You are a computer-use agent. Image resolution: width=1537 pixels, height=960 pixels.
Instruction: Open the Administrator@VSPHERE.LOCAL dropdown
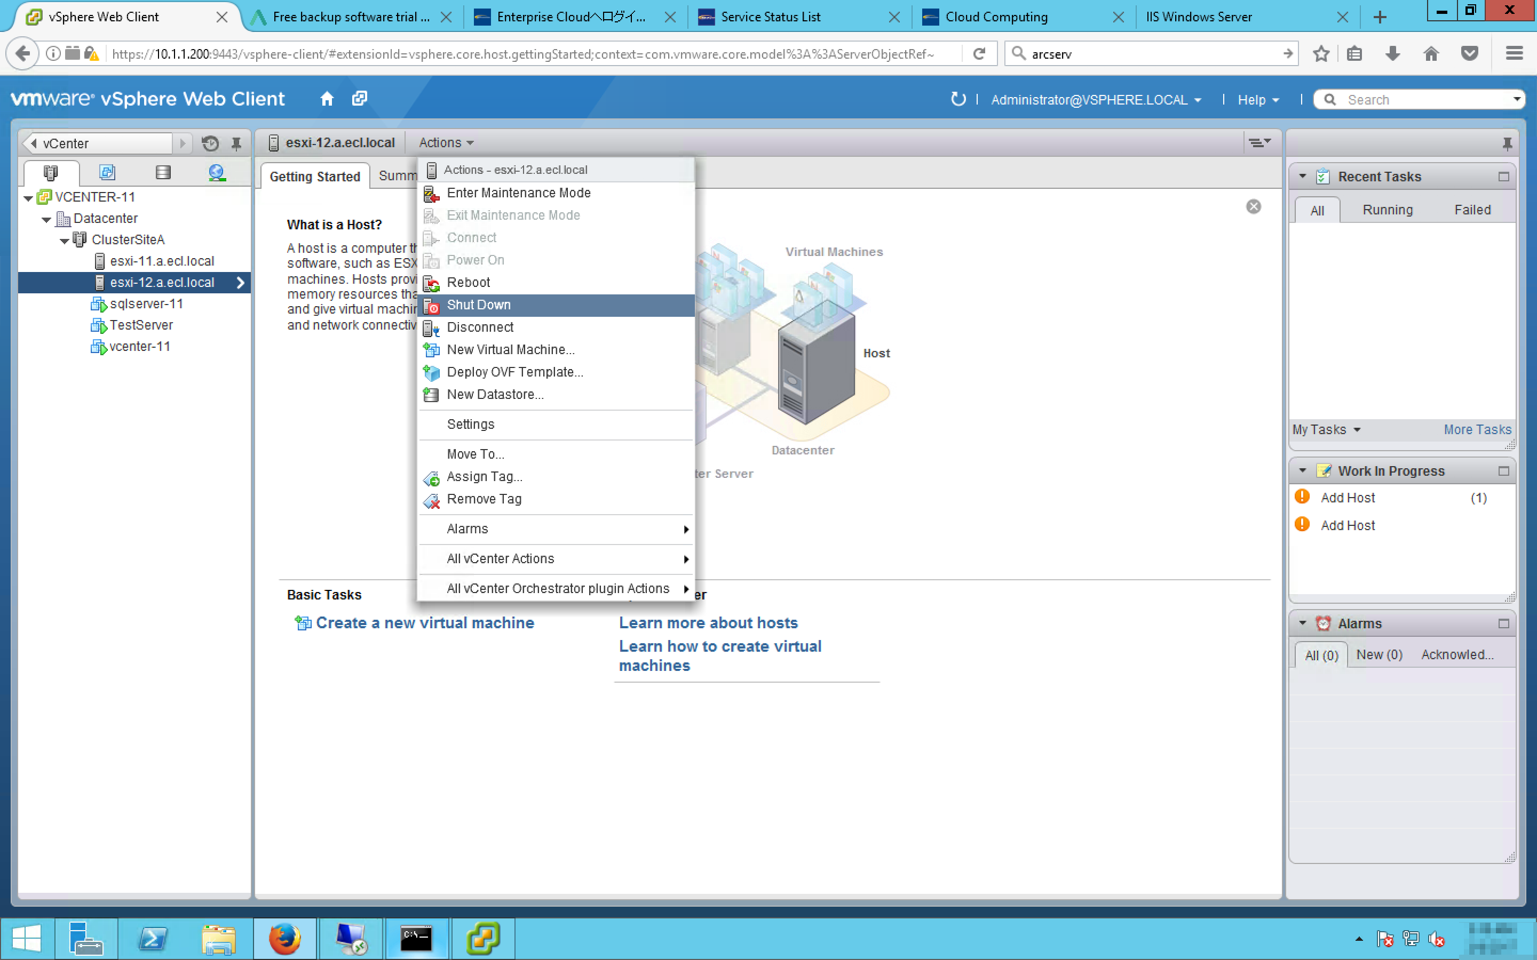(1096, 100)
